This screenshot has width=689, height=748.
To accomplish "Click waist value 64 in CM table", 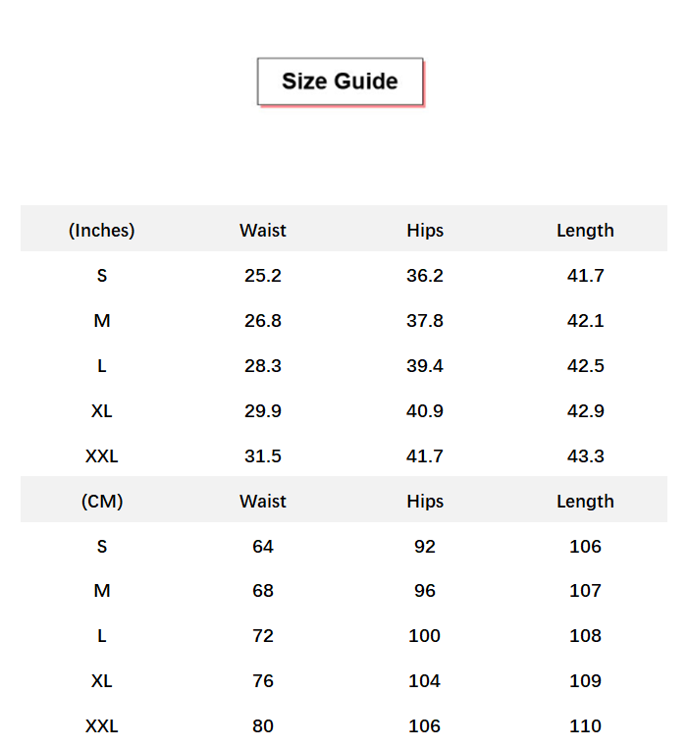I will coord(263,546).
